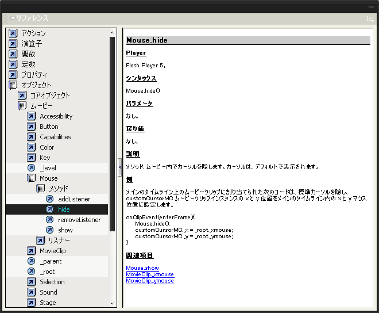Screen dimensions: 379x313
Task: Click the Player section heading
Action: (x=136, y=53)
